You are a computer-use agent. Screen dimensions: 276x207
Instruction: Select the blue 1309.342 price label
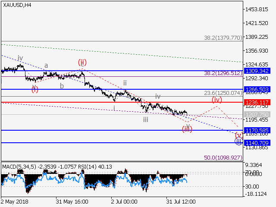(x=257, y=71)
